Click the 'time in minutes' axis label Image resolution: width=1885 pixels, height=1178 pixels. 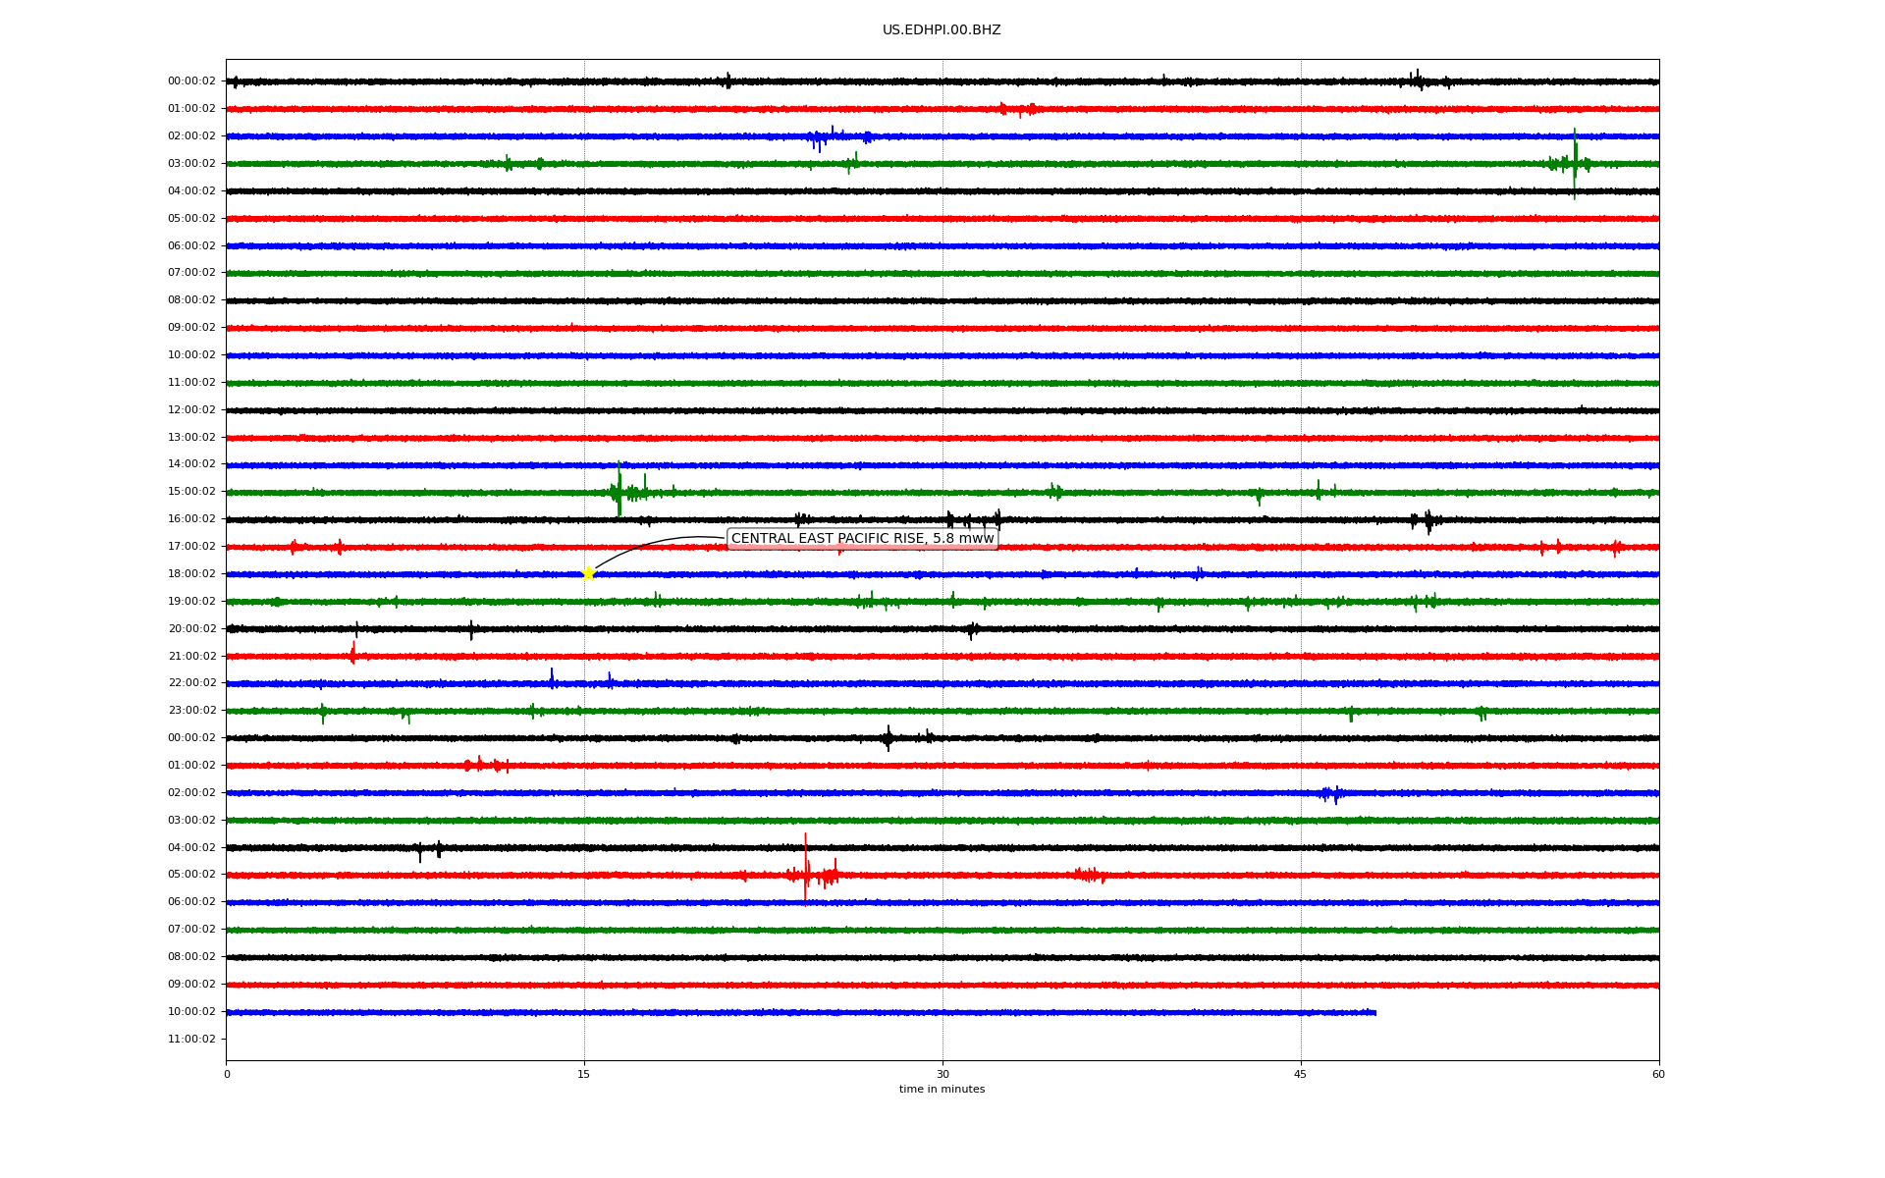pyautogui.click(x=942, y=1089)
